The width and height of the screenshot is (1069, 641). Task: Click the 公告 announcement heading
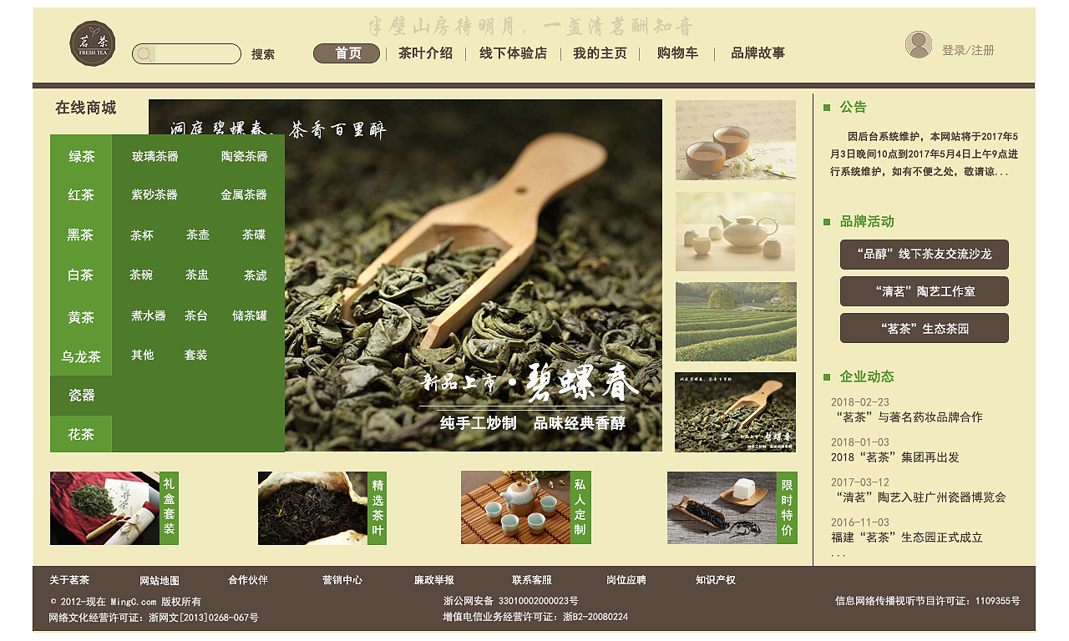pos(854,107)
